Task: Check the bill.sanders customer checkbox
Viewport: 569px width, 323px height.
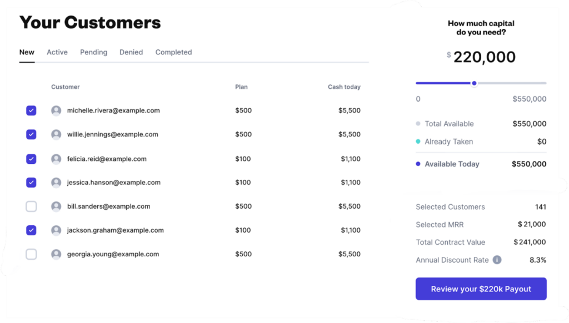Action: 31,206
